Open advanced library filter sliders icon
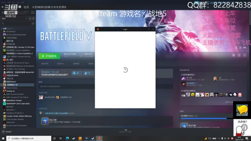 pos(33,23)
